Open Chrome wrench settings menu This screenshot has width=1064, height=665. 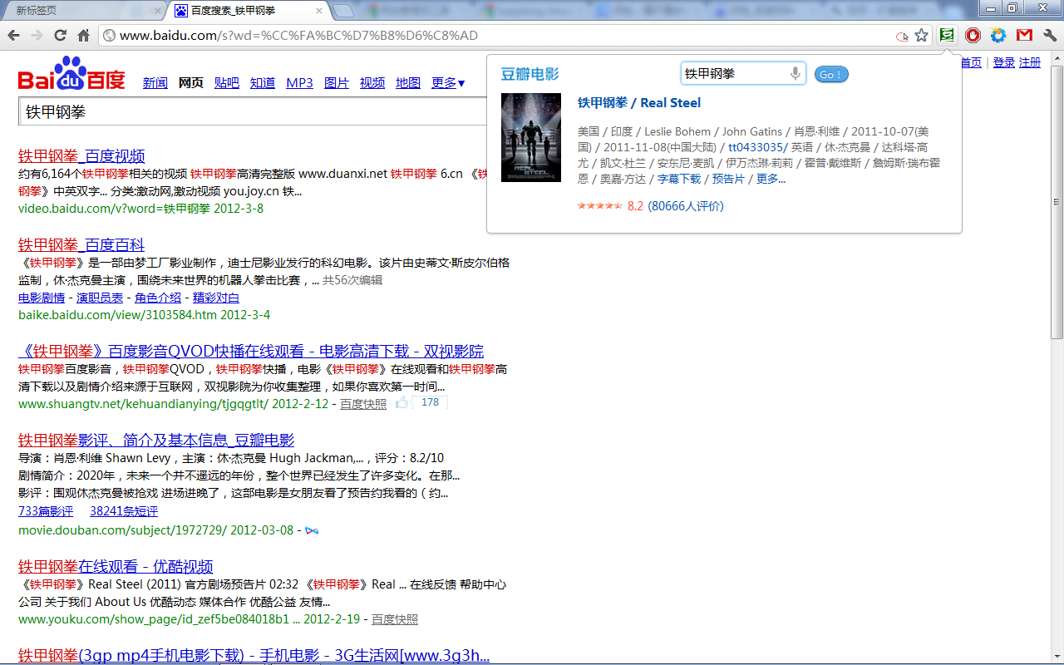click(x=1049, y=35)
